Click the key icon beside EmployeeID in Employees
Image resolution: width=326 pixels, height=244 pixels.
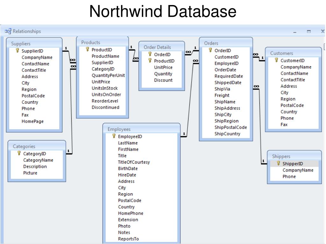click(114, 136)
